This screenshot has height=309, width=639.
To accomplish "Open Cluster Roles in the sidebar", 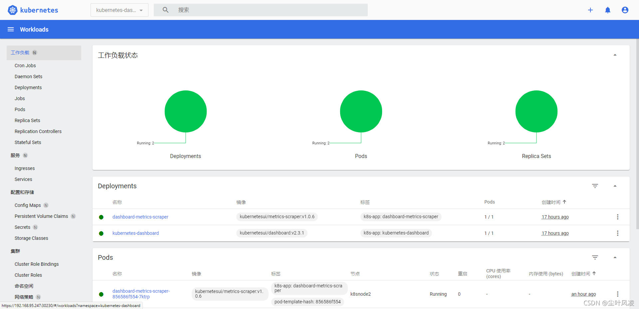I will [x=28, y=275].
